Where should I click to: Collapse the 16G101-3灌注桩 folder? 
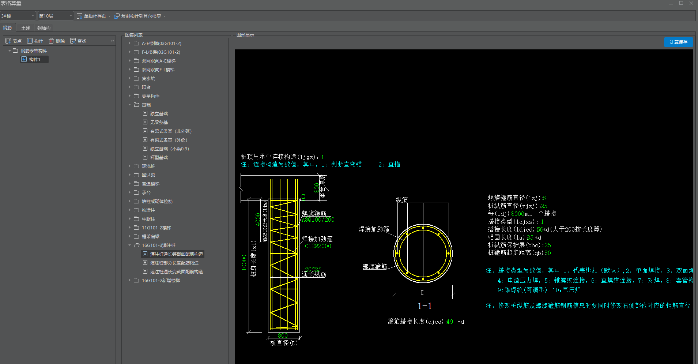click(x=129, y=245)
